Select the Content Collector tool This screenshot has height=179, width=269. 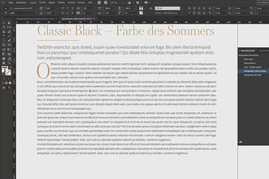click(x=4, y=31)
